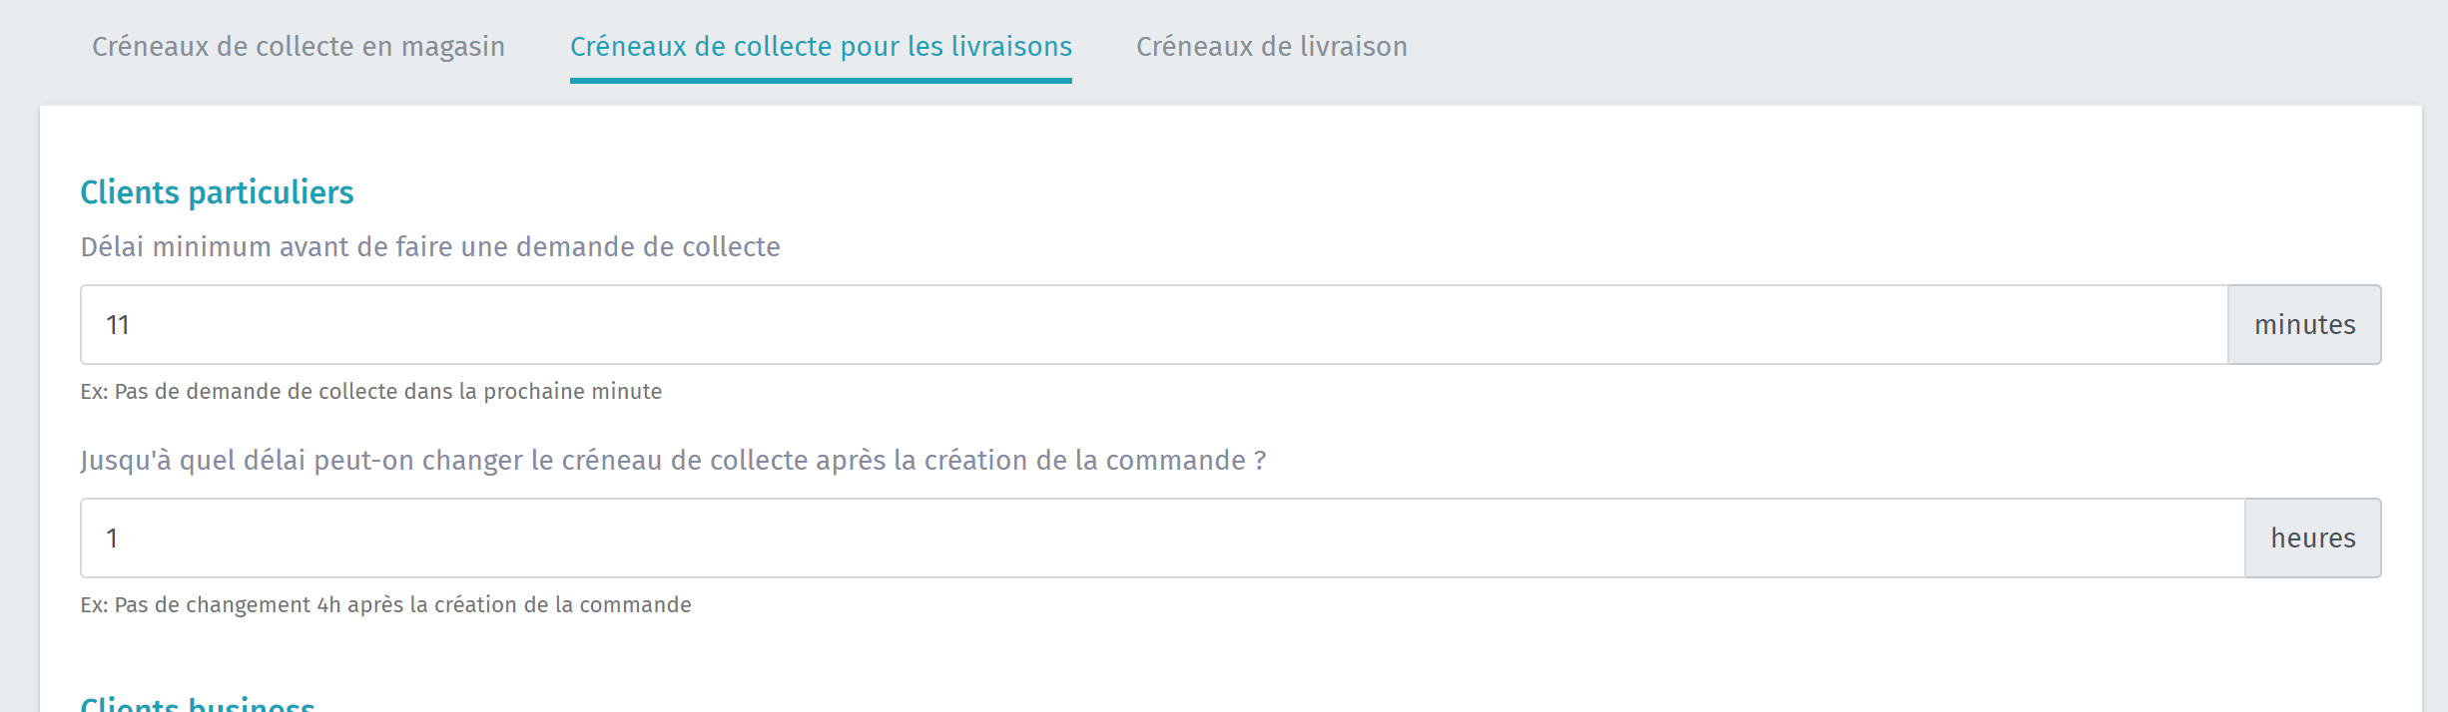Click the Clients particuliers heading
Viewport: 2448px width, 712px height.
pos(217,192)
